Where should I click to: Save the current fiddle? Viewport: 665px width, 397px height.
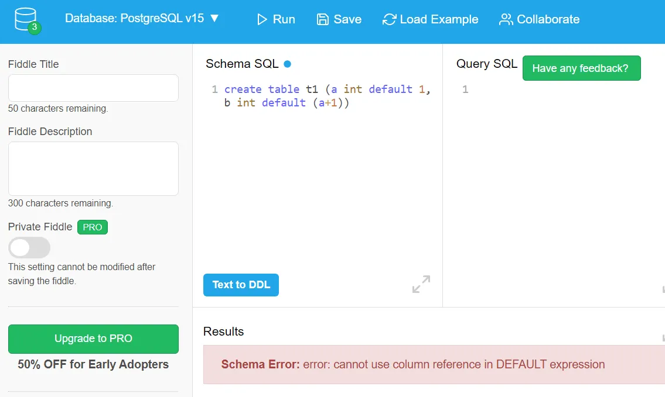click(339, 19)
